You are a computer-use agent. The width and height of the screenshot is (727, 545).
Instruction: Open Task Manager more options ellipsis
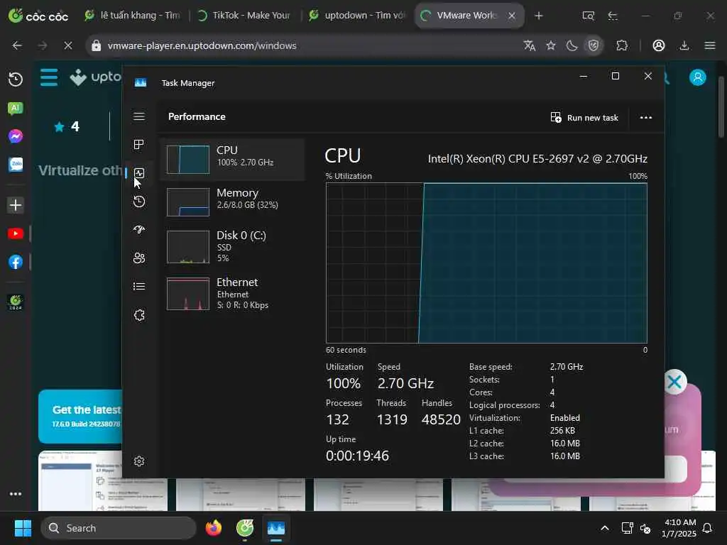(x=646, y=118)
